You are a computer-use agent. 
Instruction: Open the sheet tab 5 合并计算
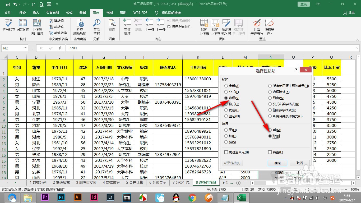pos(135,182)
